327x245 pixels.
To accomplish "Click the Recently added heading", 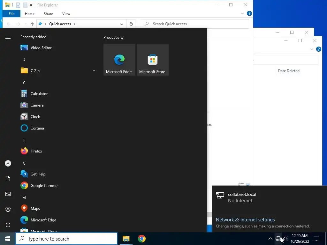I will coord(33,37).
